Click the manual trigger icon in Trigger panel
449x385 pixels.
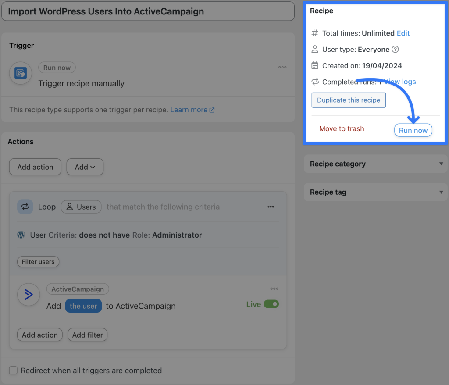point(20,73)
